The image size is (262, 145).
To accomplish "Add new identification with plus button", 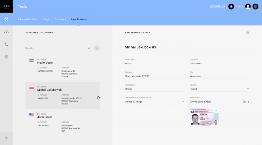I will pos(97,48).
